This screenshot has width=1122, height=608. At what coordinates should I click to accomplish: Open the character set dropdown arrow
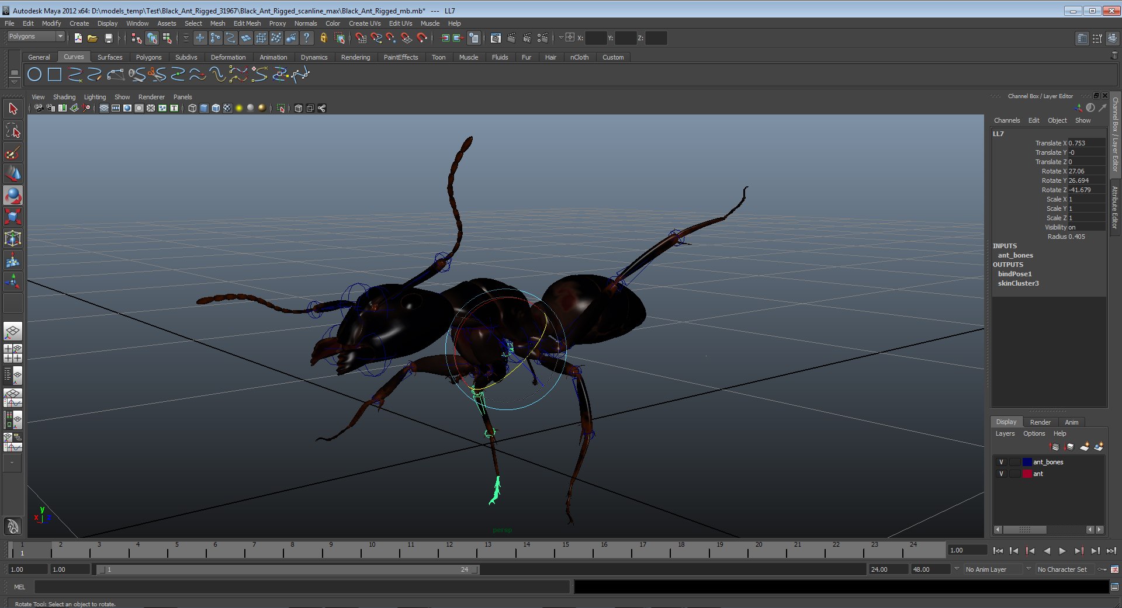pyautogui.click(x=1028, y=569)
